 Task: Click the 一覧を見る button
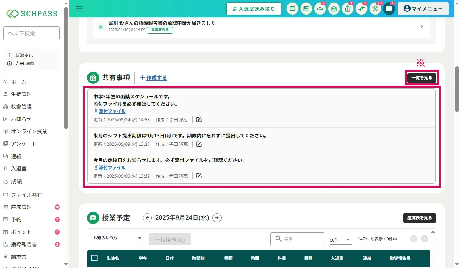point(421,78)
